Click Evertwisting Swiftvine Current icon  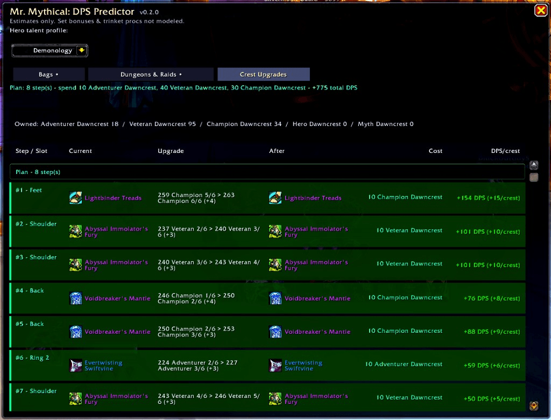[x=75, y=366]
